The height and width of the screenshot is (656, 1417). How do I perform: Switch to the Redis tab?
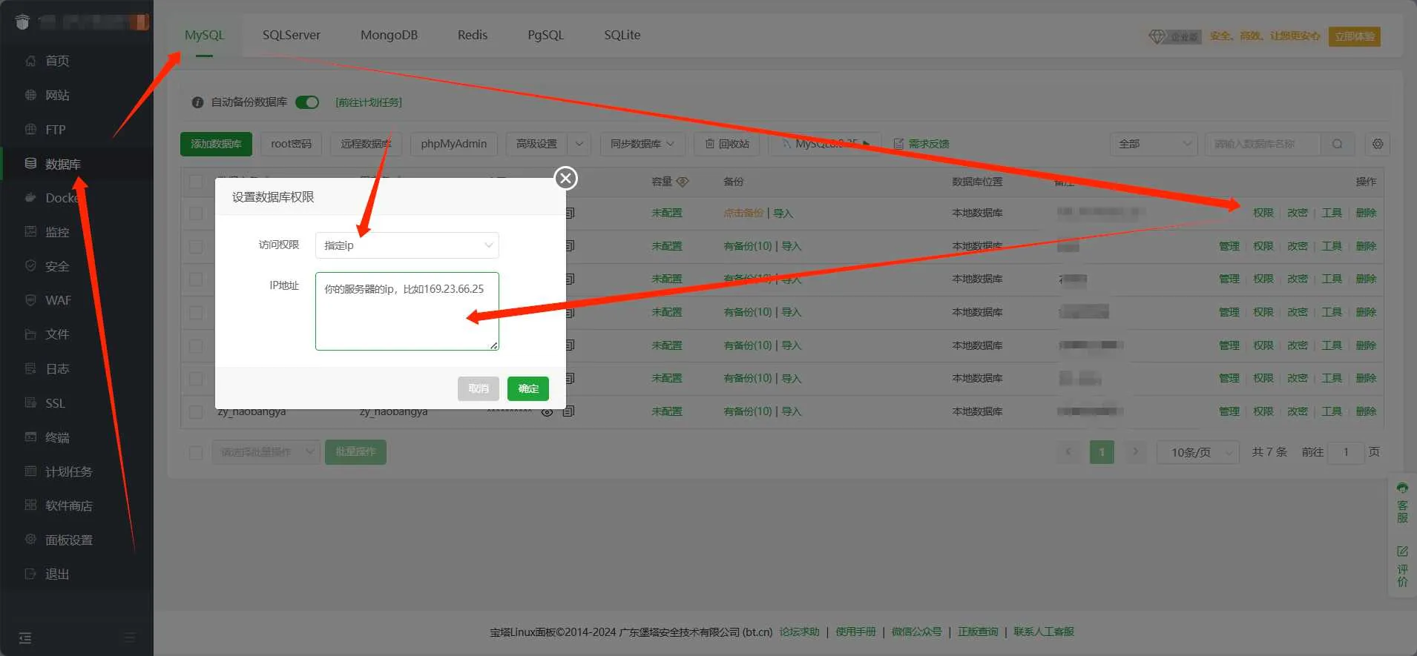(x=473, y=35)
